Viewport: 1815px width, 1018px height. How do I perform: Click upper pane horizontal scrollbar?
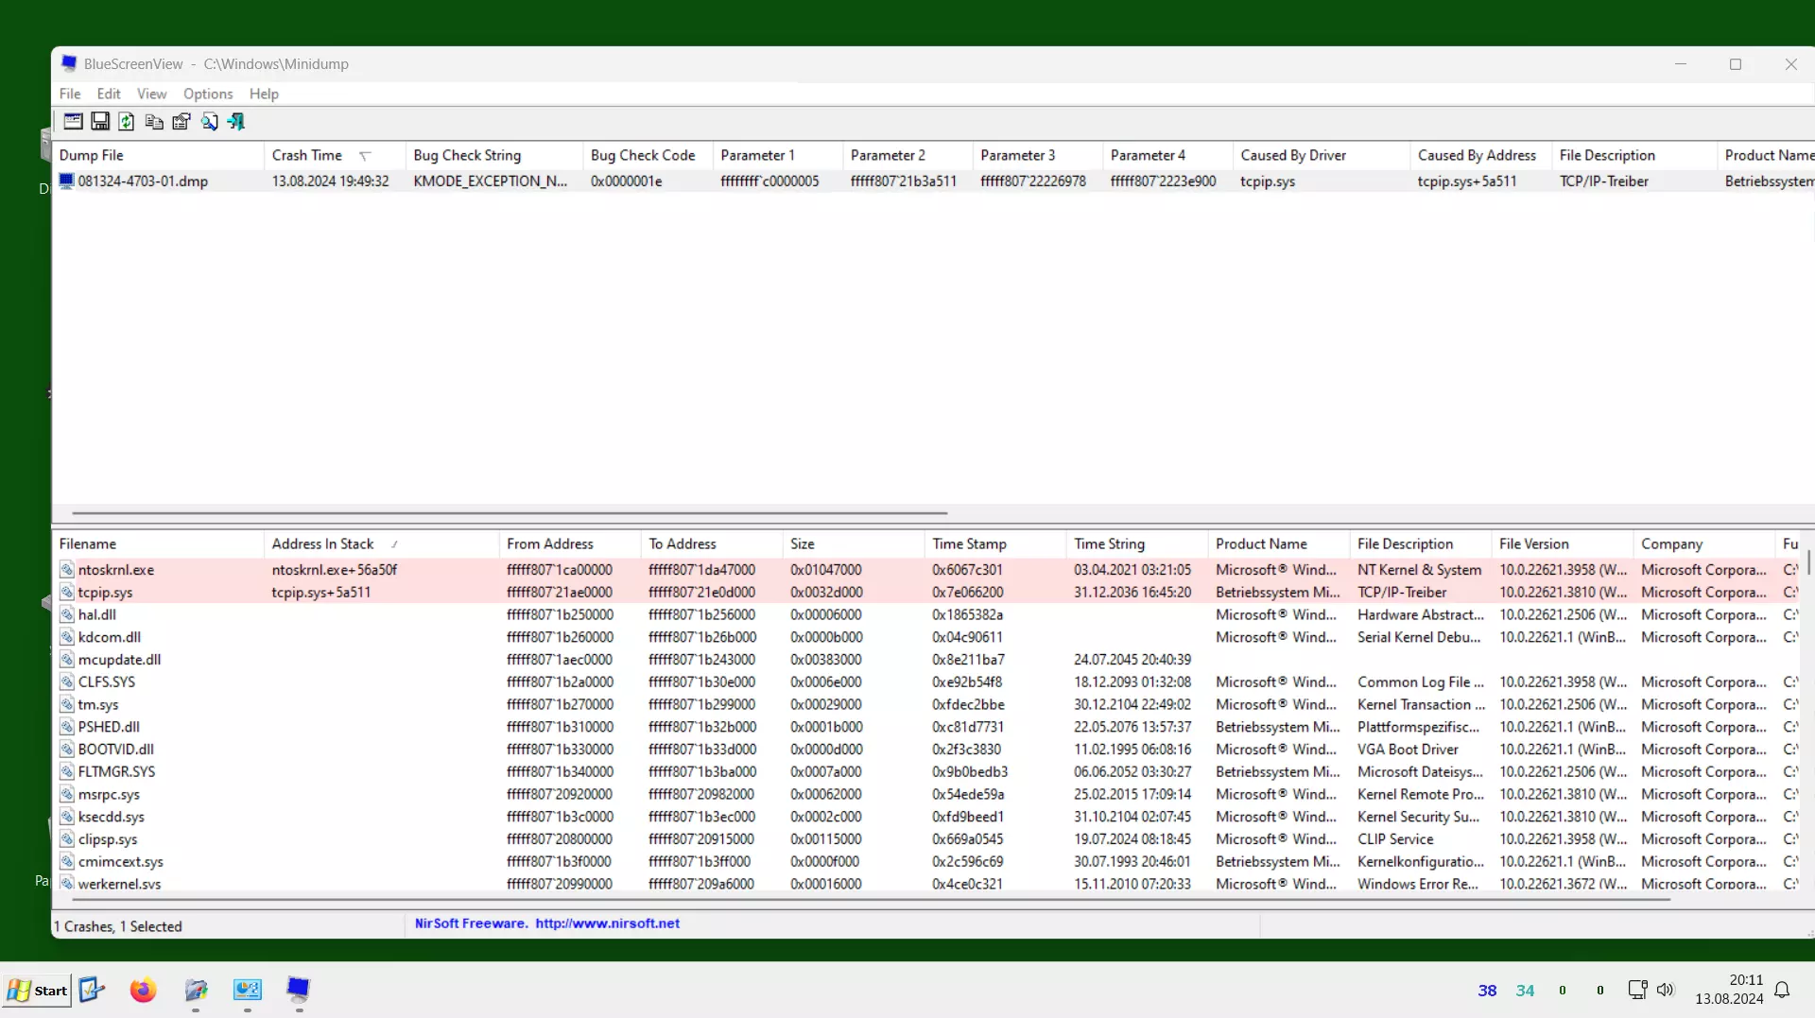click(510, 513)
